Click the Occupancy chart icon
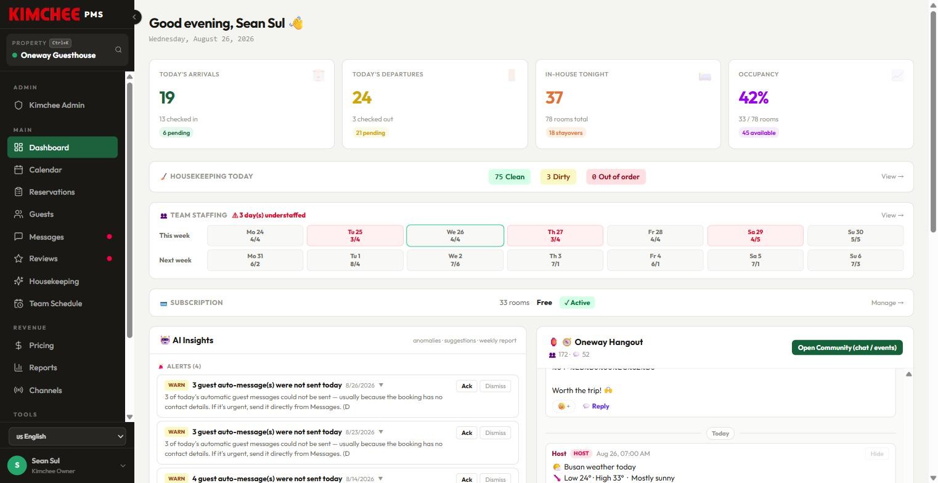 (x=897, y=75)
